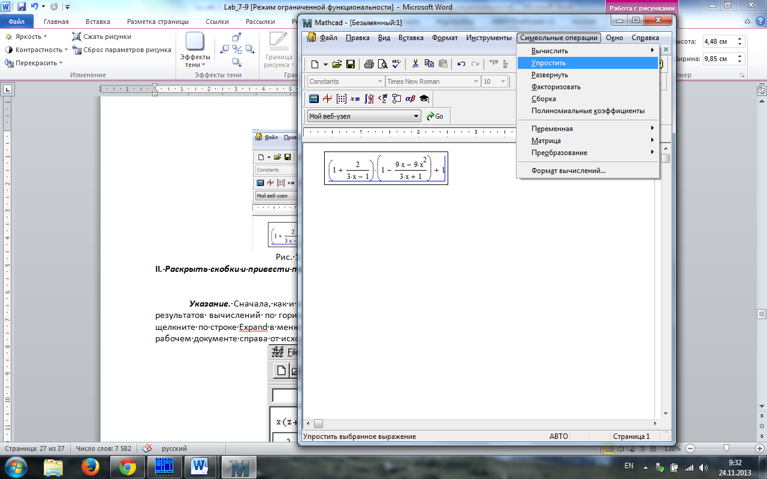
Task: Click the Mathcad horizontal scrollbar thumb
Action: coord(318,423)
